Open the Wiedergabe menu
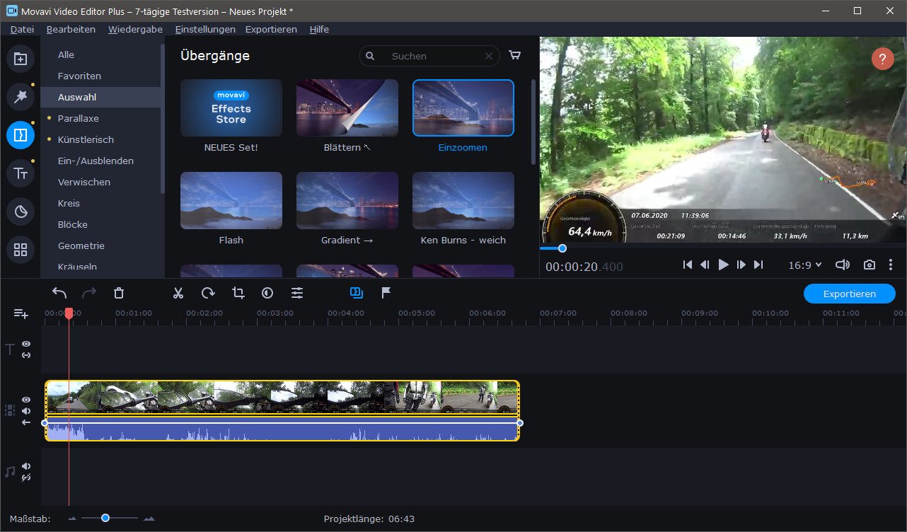The height and width of the screenshot is (532, 907). pyautogui.click(x=135, y=29)
